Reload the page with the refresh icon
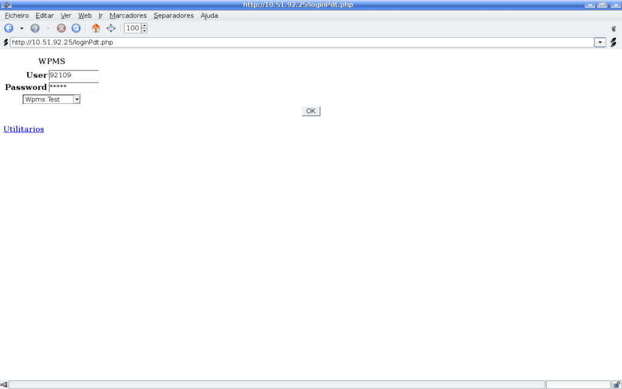Screen dimensions: 622x389 pyautogui.click(x=76, y=28)
